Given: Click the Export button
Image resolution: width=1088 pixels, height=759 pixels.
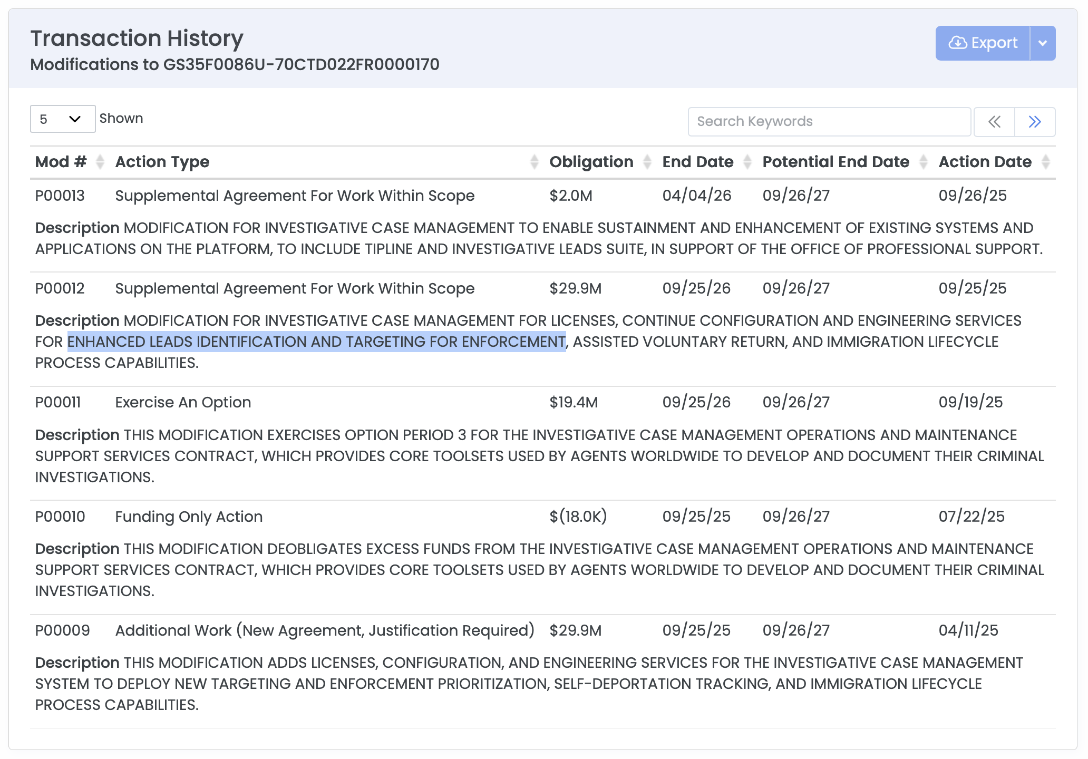Looking at the screenshot, I should click(983, 43).
